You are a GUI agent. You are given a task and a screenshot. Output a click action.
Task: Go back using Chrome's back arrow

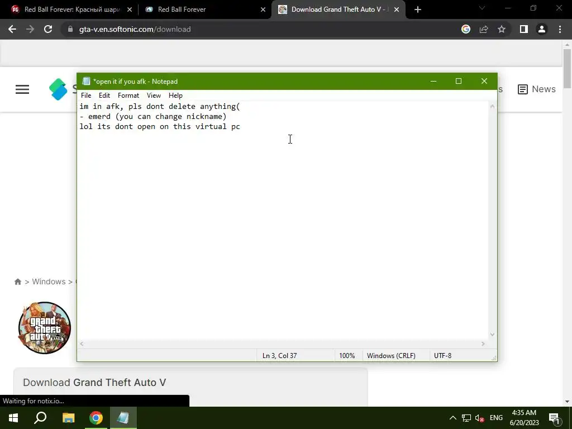coord(12,29)
